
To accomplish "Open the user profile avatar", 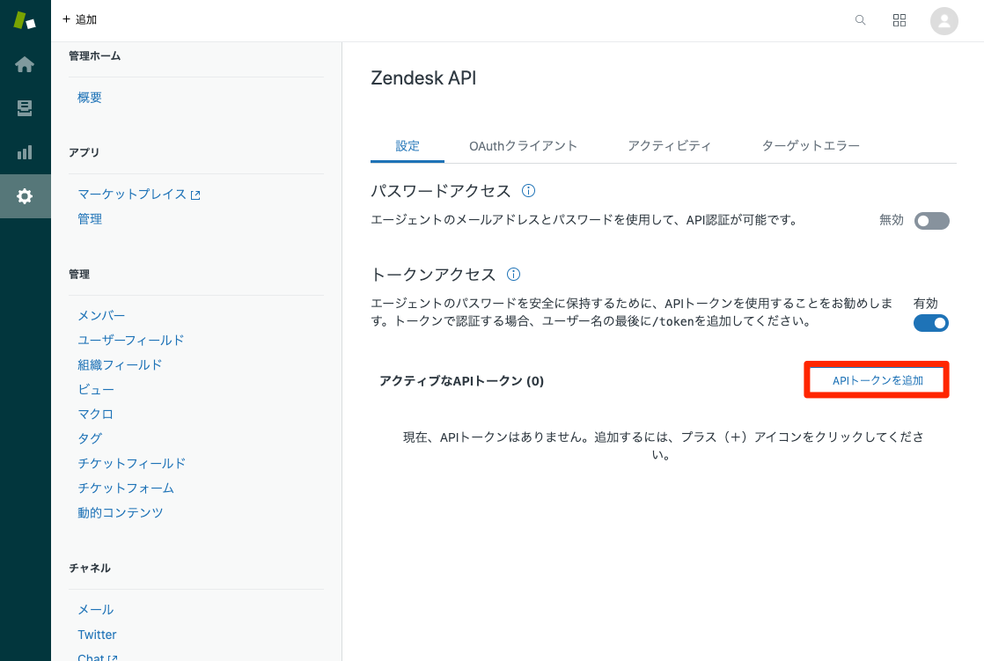I will pos(944,21).
